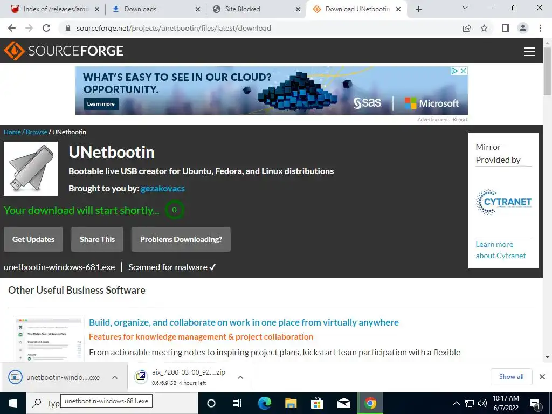The image size is (552, 414).
Task: Bookmark this page with the star icon
Action: coord(484,28)
